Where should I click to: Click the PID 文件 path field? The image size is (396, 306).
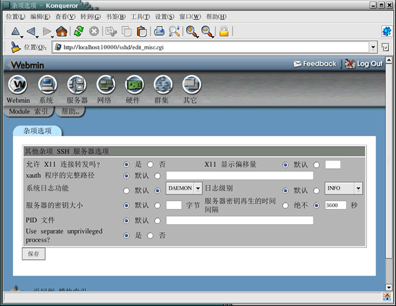[x=240, y=220]
